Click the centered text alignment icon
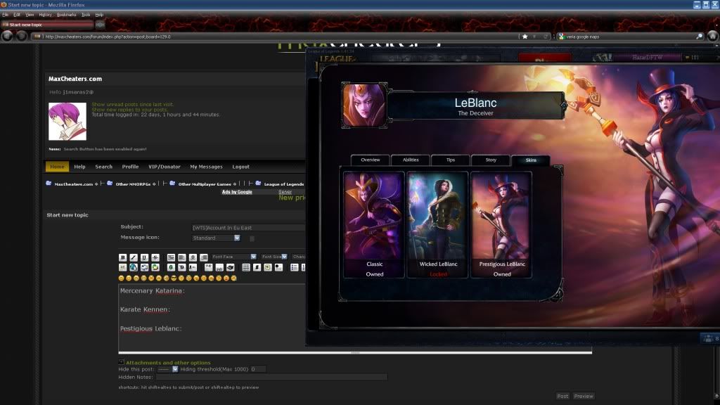 coord(193,258)
